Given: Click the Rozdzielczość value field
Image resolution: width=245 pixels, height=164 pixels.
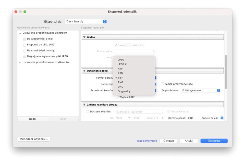Looking at the screenshot, I should click(x=193, y=118).
